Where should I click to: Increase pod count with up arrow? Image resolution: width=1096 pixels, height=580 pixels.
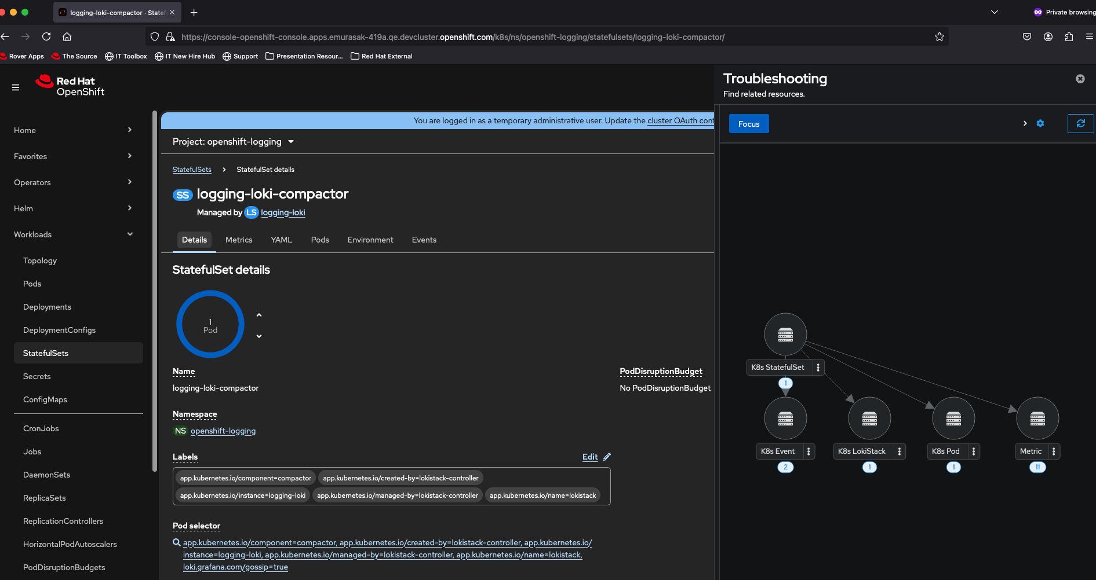pos(259,315)
